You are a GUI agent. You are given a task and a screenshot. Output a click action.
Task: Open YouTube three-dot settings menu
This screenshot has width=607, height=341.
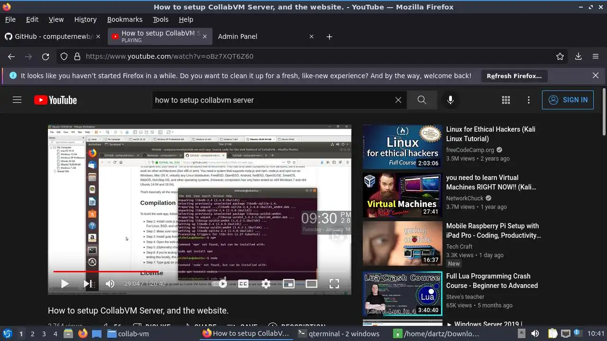[x=529, y=100]
